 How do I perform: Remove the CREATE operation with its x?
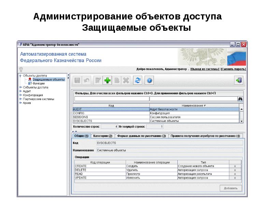click(x=234, y=166)
